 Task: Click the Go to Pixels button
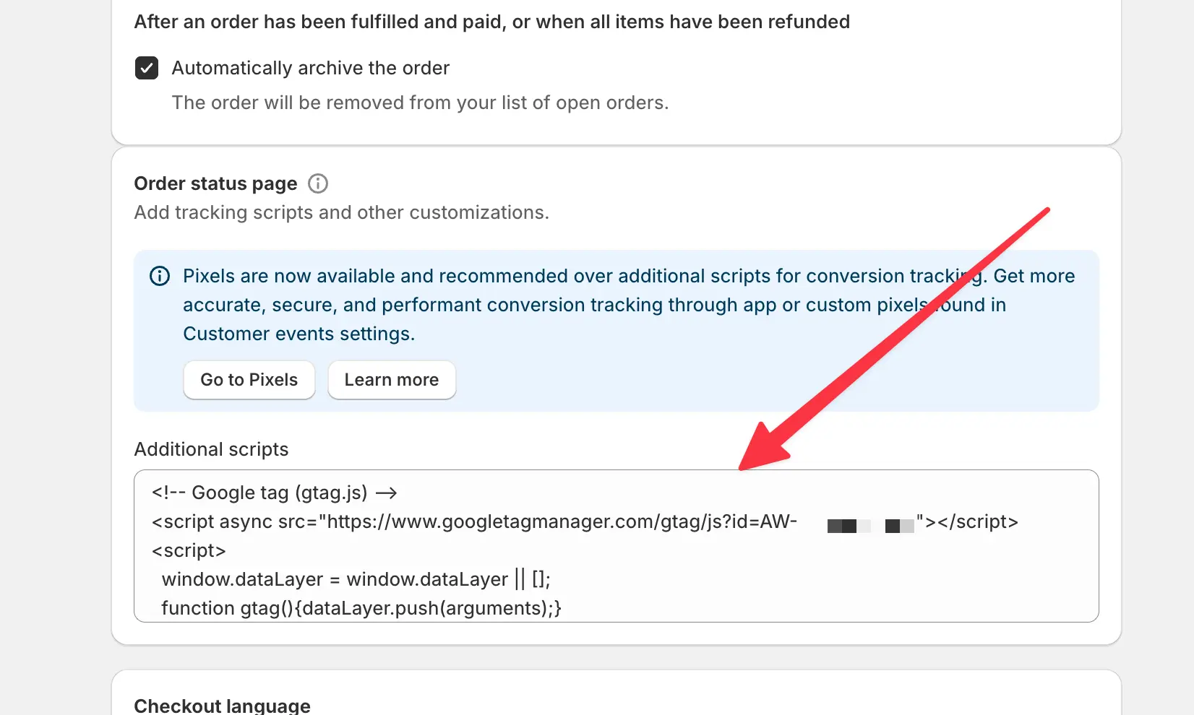coord(249,380)
